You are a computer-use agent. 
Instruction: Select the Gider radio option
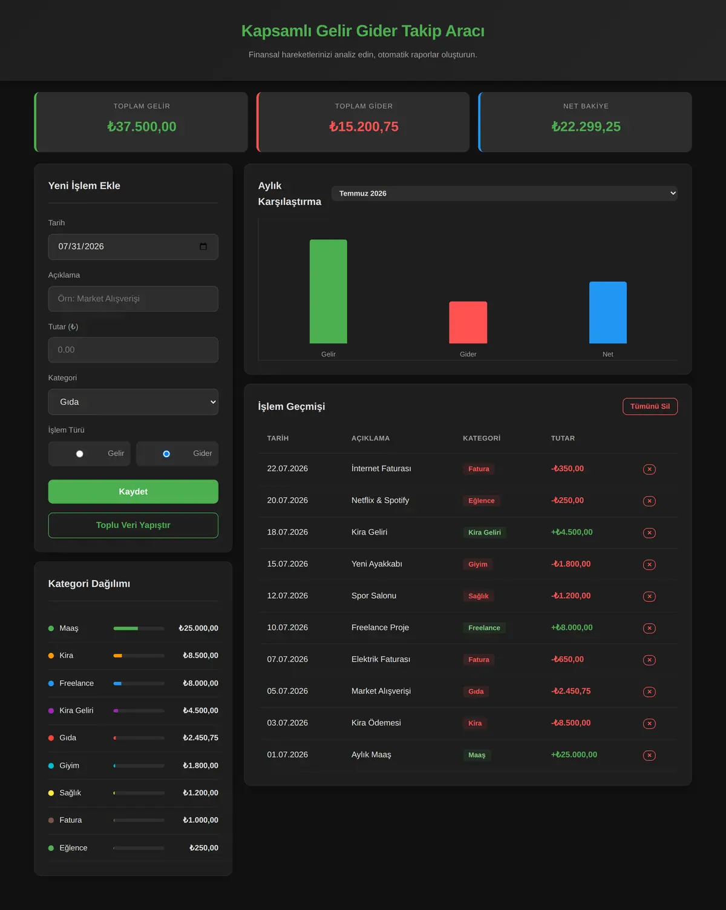pos(166,453)
